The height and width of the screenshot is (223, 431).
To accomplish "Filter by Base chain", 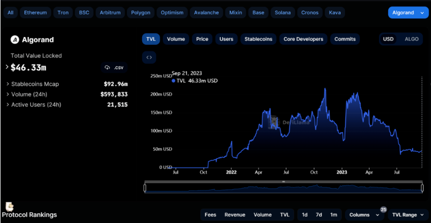I will click(258, 13).
